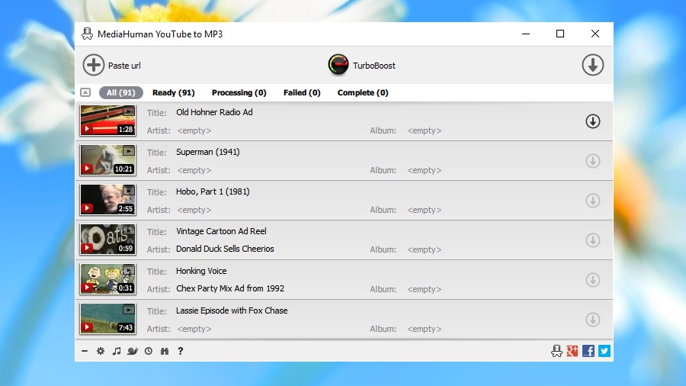Open the Honking Voice thumbnail
Image resolution: width=686 pixels, height=386 pixels.
pyautogui.click(x=108, y=279)
